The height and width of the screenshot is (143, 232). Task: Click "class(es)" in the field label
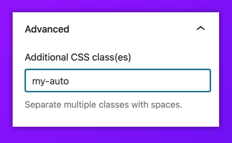112,58
